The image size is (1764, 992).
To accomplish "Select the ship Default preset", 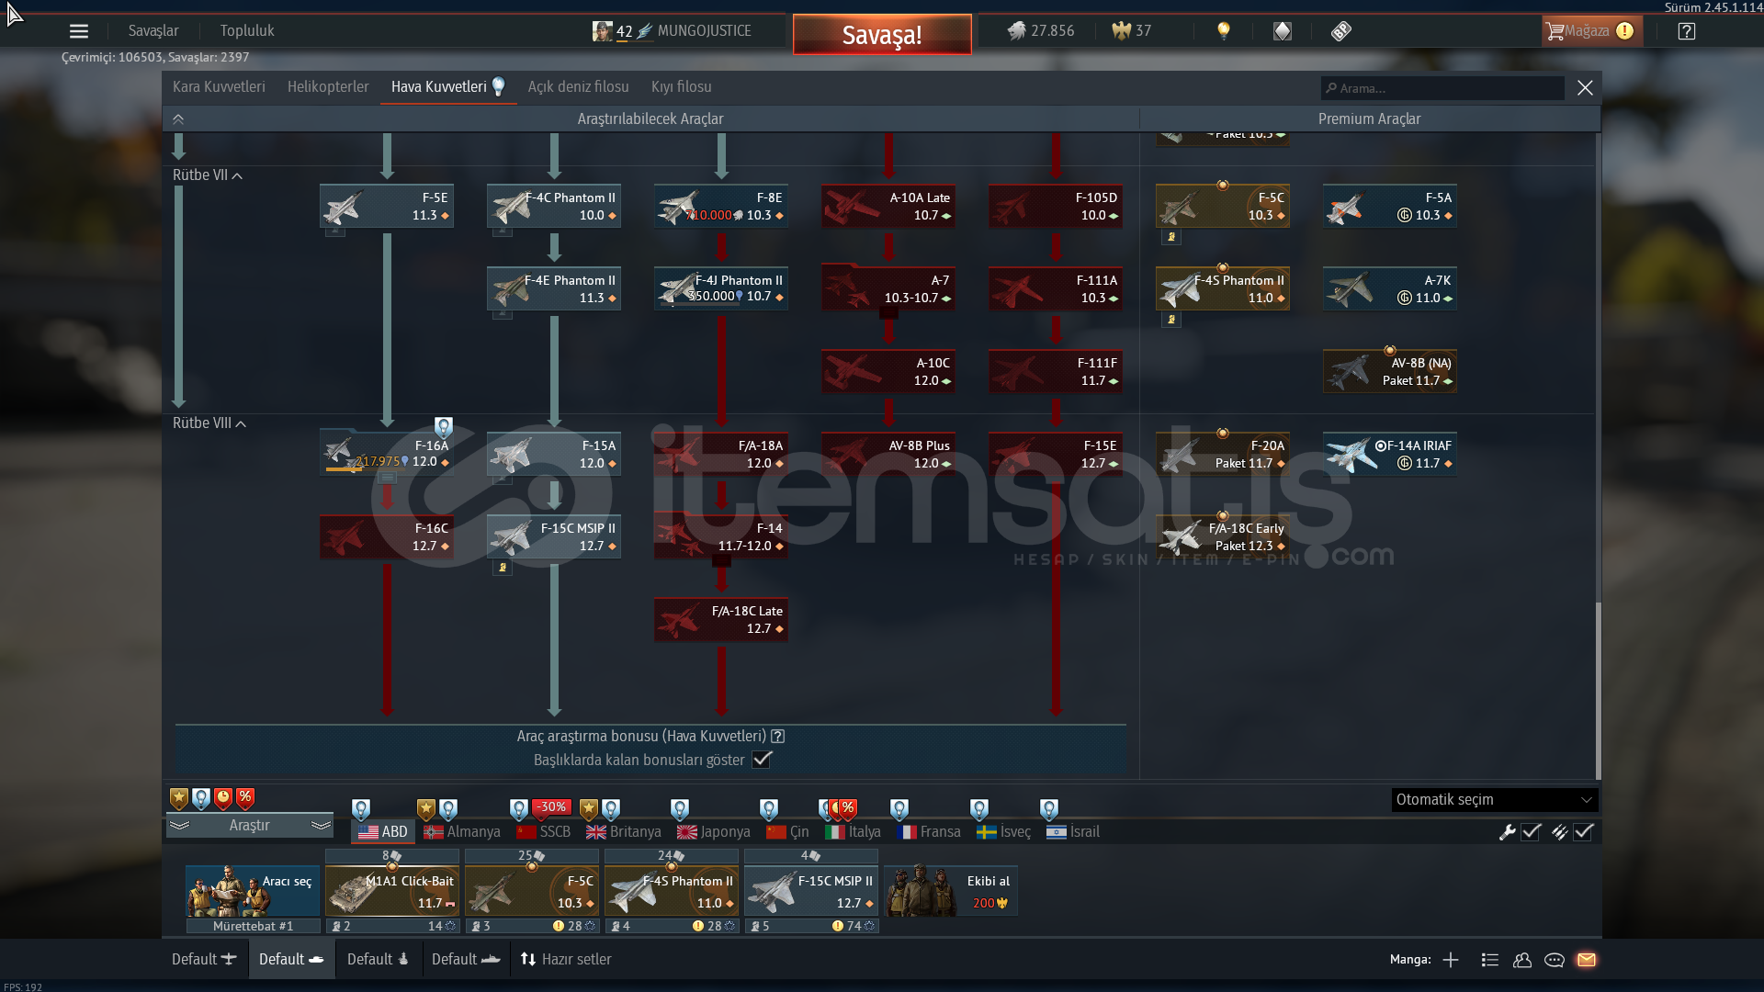I will (466, 960).
